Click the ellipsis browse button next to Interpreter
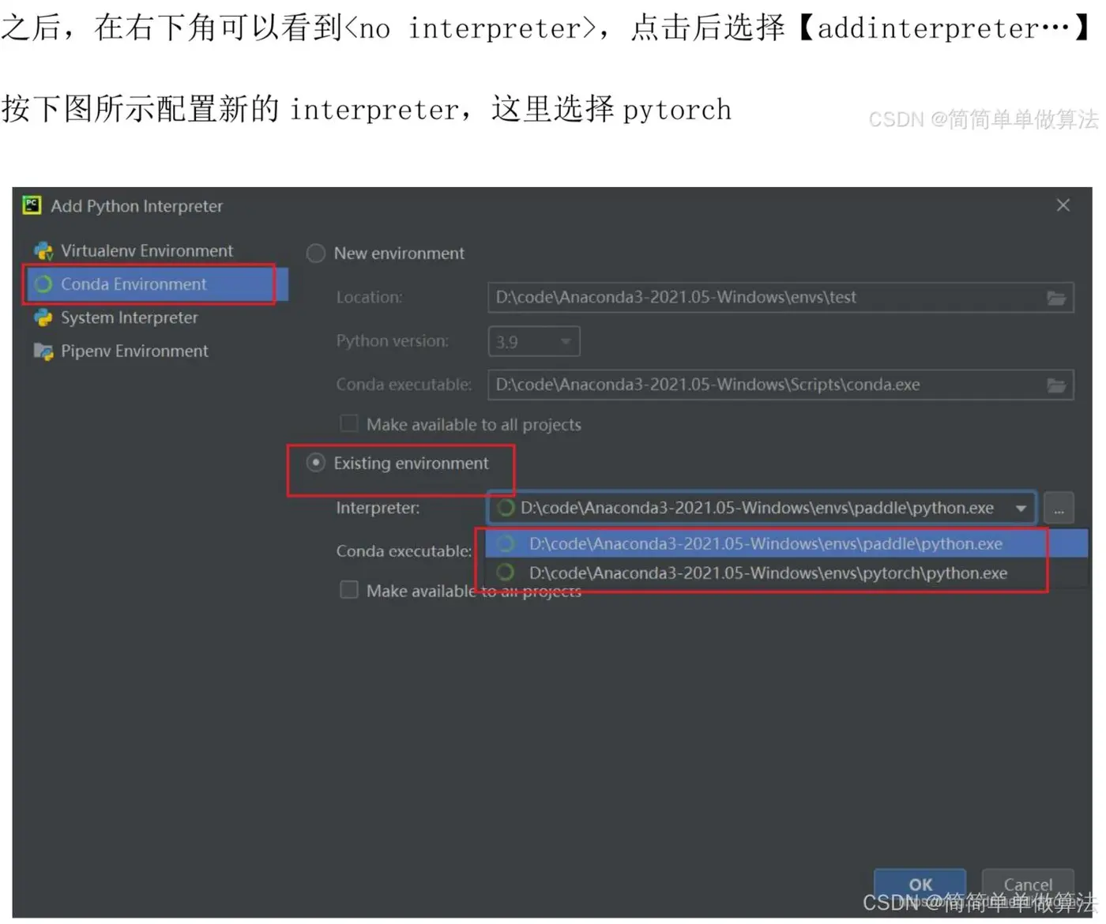 pyautogui.click(x=1059, y=509)
